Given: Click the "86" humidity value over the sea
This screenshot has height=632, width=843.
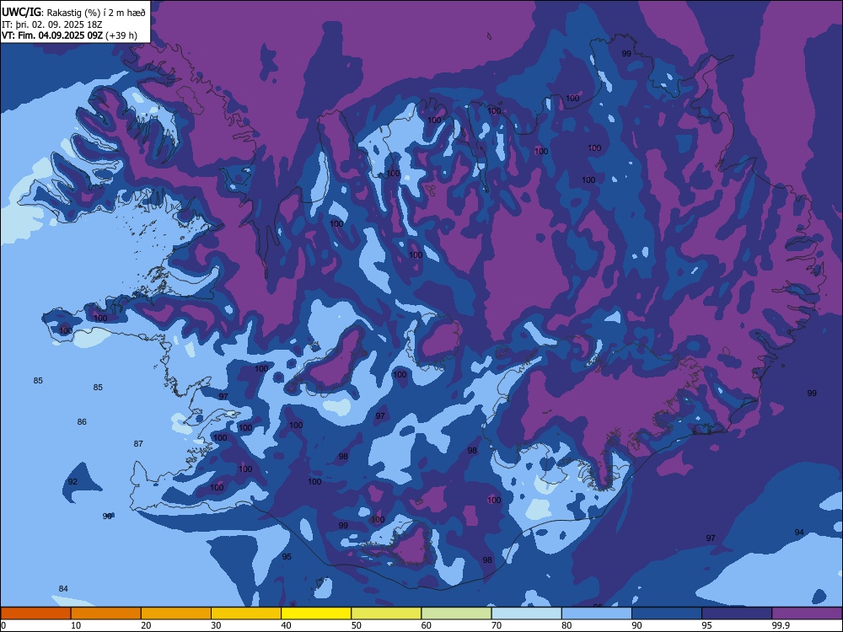Looking at the screenshot, I should tap(82, 422).
